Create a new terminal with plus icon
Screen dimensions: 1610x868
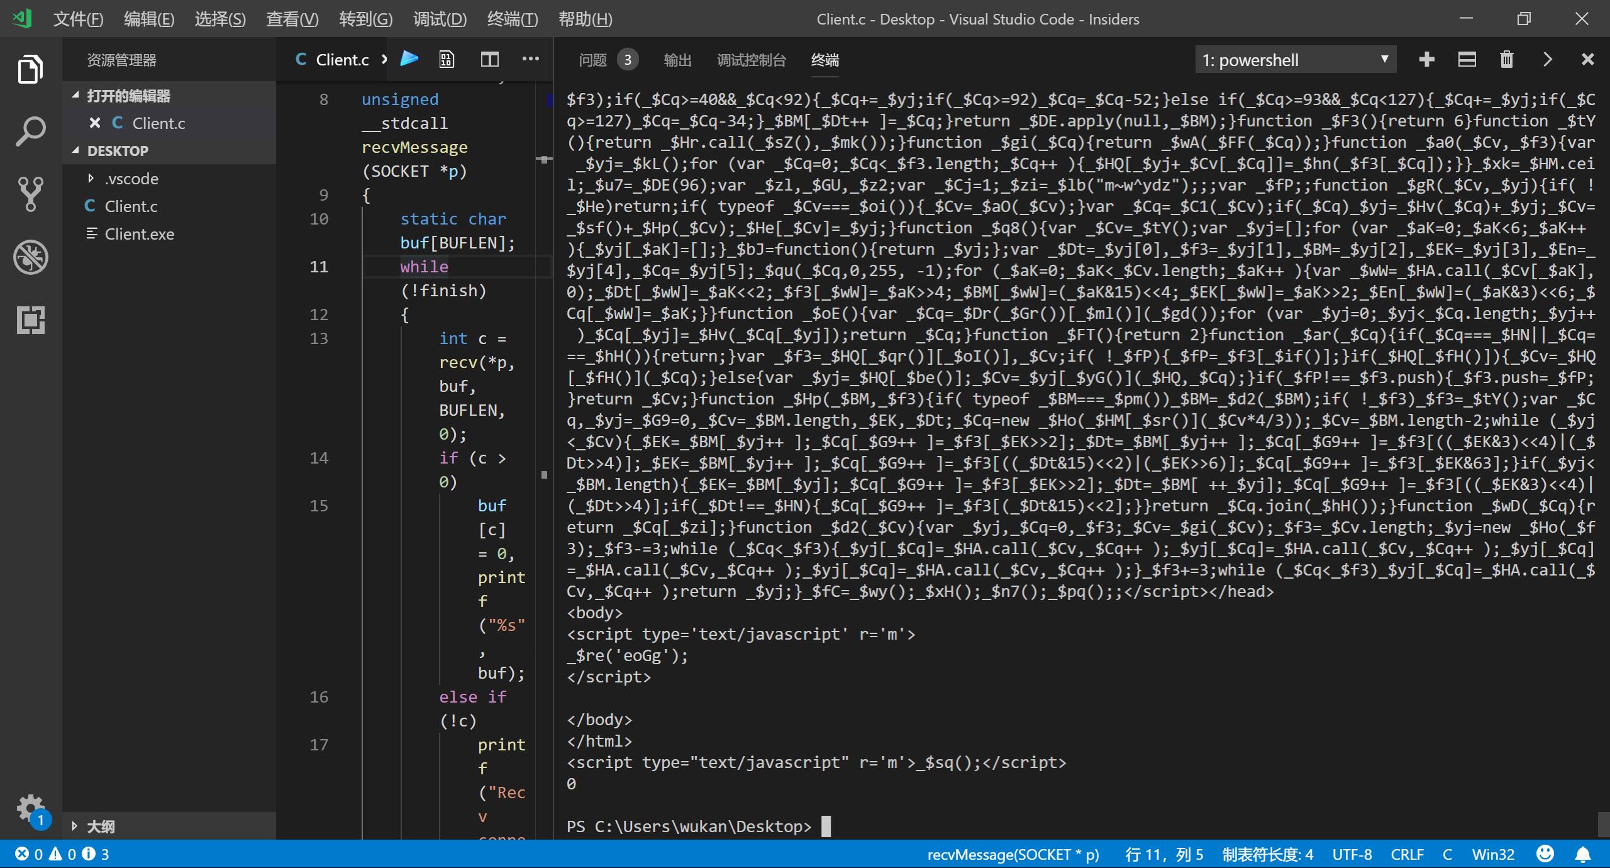point(1427,60)
